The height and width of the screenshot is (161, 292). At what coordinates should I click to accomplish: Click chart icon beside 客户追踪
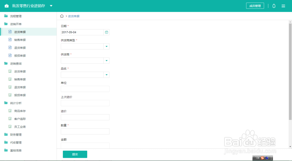pyautogui.click(x=10, y=119)
